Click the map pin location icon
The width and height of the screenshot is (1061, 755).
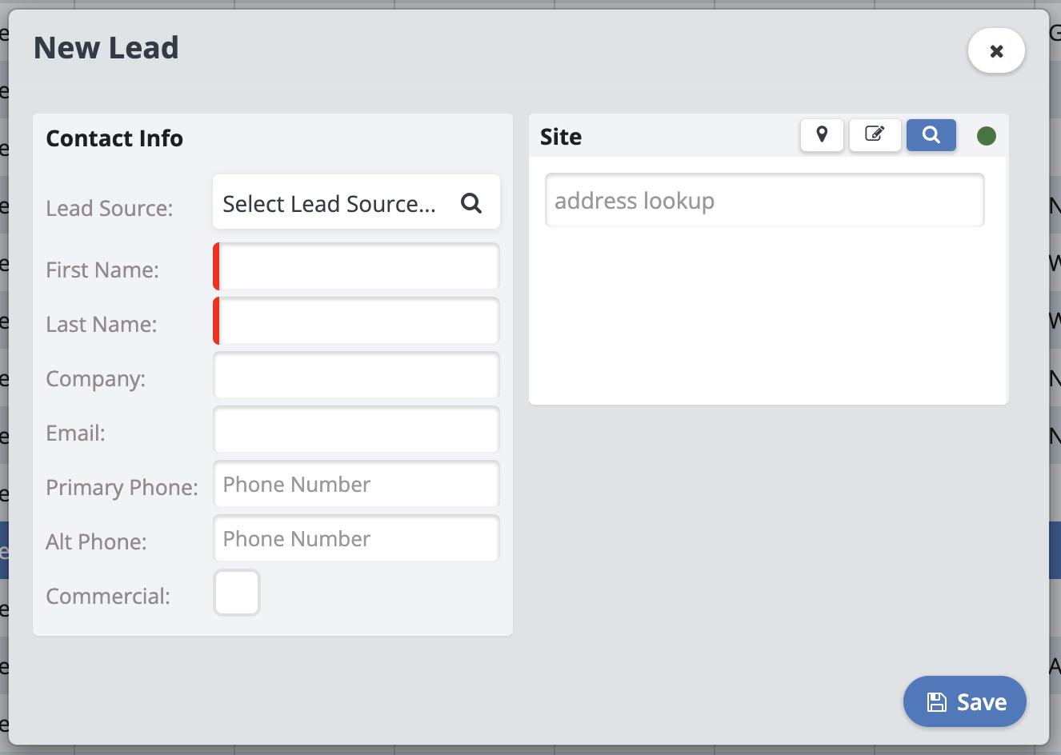(822, 135)
